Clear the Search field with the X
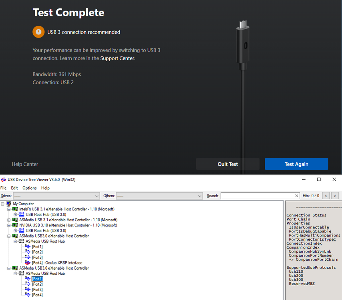This screenshot has height=300, width=342. click(x=297, y=196)
